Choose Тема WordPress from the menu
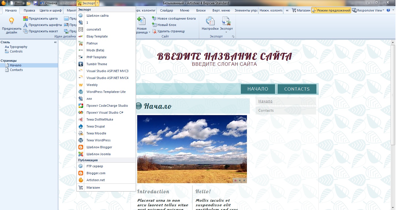 tap(106, 140)
